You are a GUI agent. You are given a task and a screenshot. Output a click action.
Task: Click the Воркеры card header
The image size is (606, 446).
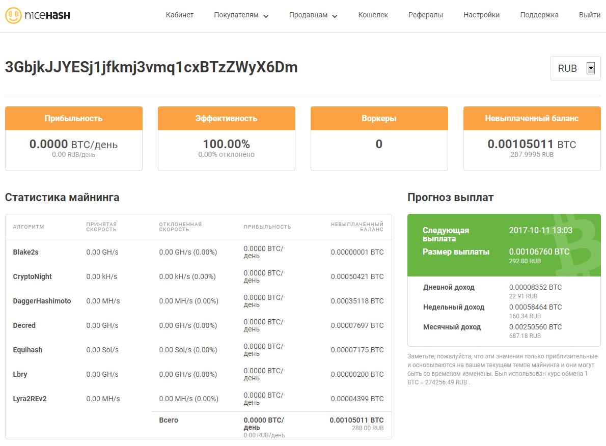click(x=379, y=119)
